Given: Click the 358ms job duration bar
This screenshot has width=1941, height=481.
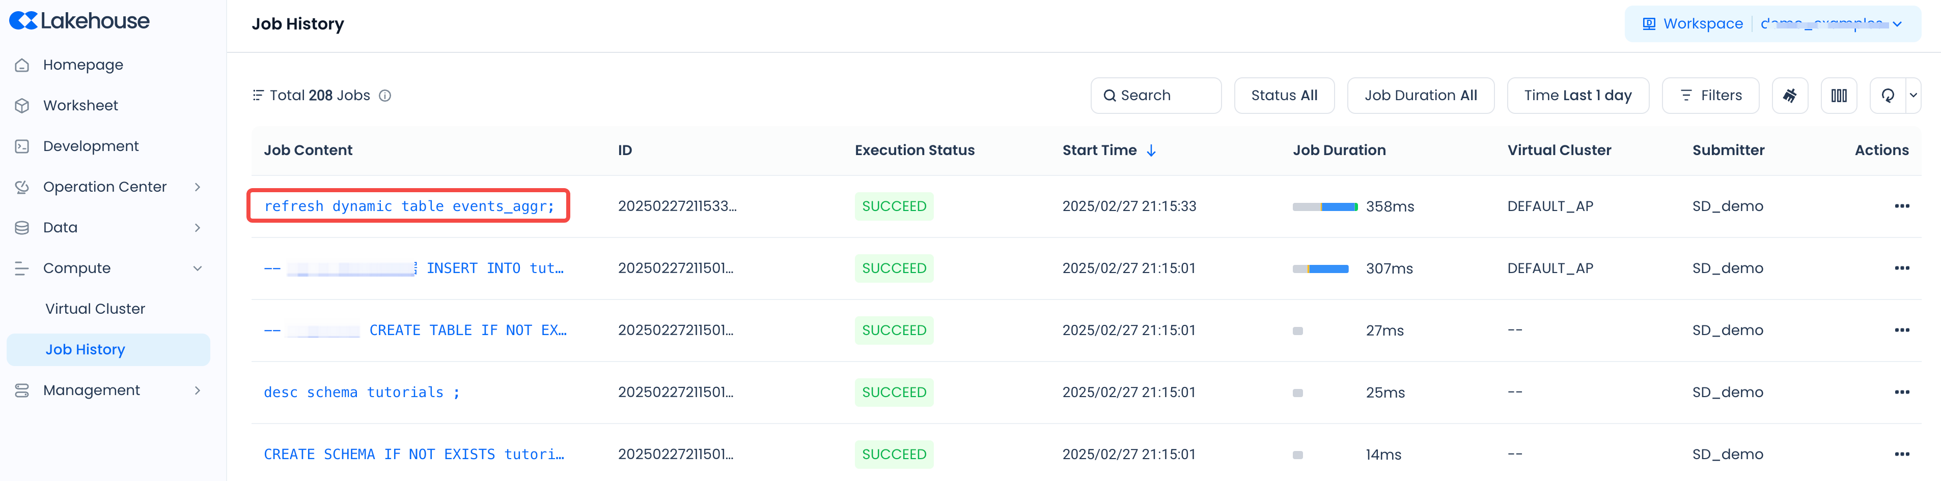Looking at the screenshot, I should 1325,207.
